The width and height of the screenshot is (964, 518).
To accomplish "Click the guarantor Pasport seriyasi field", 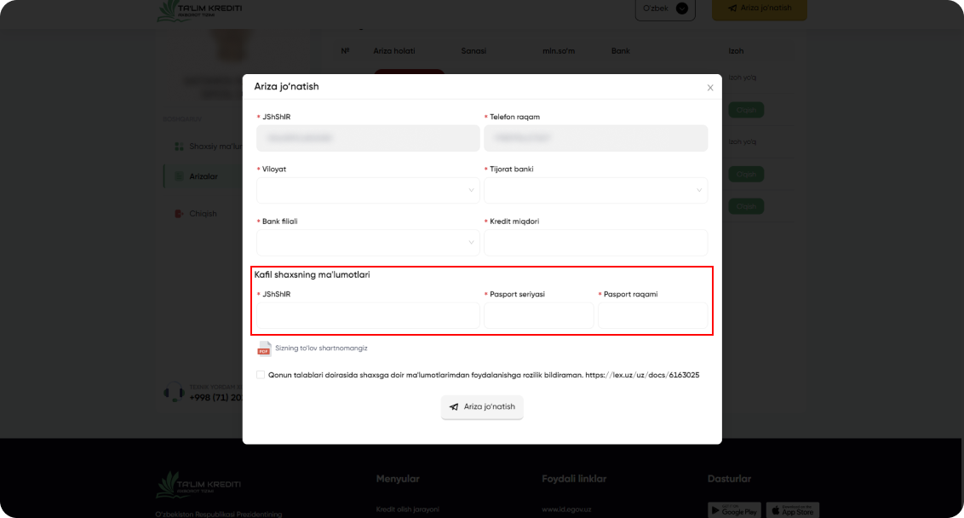I will tap(538, 315).
